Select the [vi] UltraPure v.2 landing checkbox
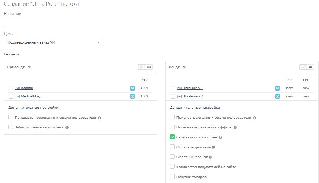The width and height of the screenshot is (319, 183). 173,96
